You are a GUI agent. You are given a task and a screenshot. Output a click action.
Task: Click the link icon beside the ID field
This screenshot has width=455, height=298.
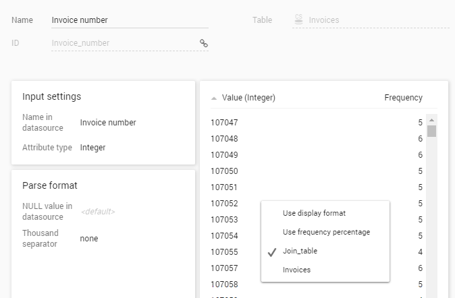(x=203, y=43)
